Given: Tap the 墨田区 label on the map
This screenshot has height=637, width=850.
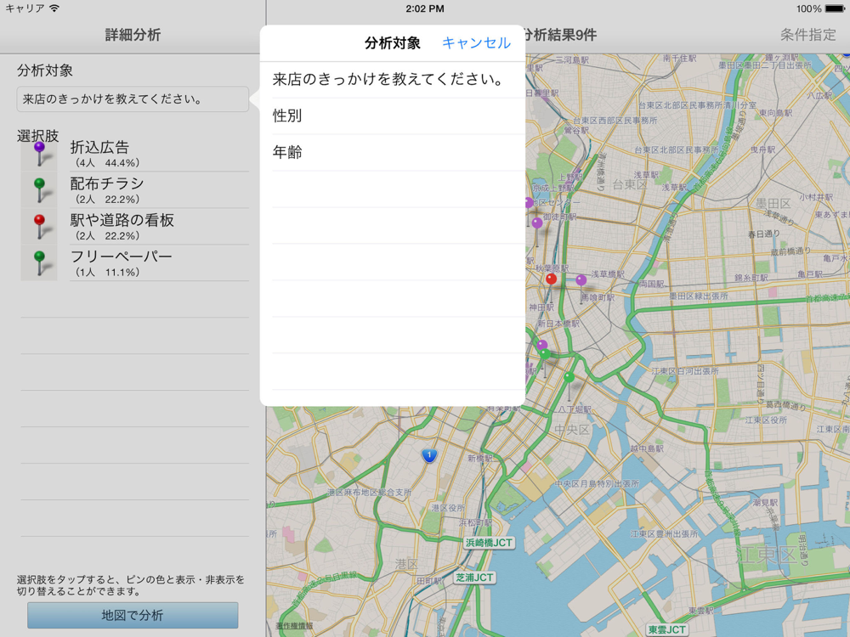Looking at the screenshot, I should [x=773, y=204].
